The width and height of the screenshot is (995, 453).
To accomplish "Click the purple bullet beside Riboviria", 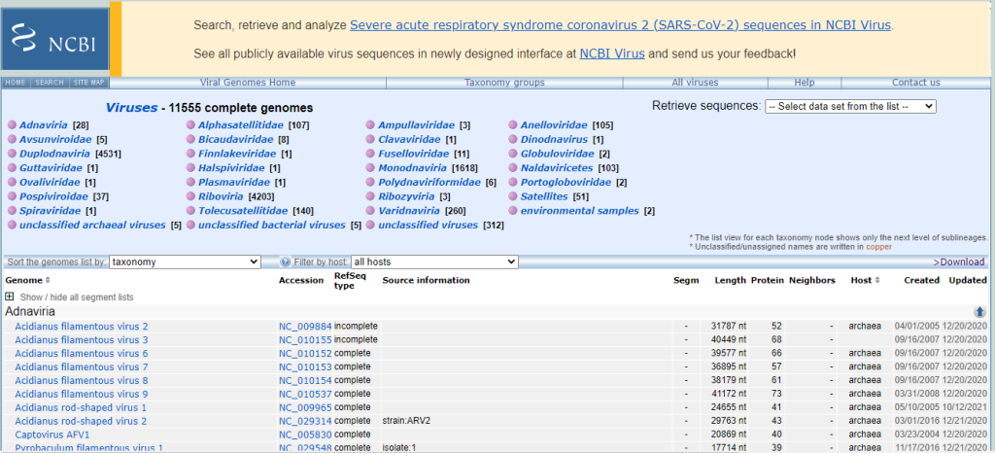I will (191, 196).
